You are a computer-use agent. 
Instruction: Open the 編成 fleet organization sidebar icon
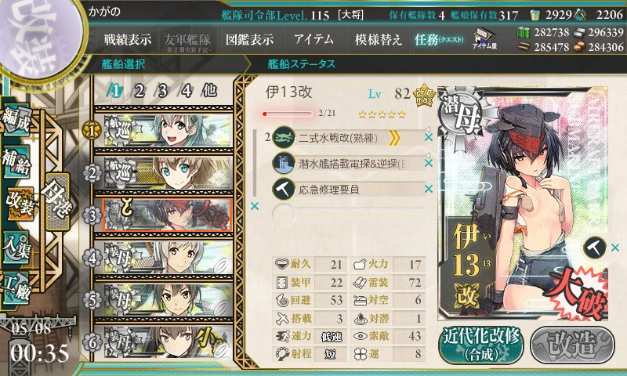16,119
